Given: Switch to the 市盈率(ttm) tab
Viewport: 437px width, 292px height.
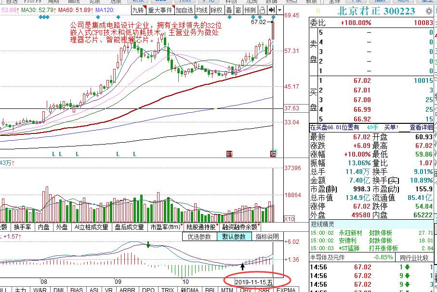Looking at the screenshot, I should (x=166, y=227).
